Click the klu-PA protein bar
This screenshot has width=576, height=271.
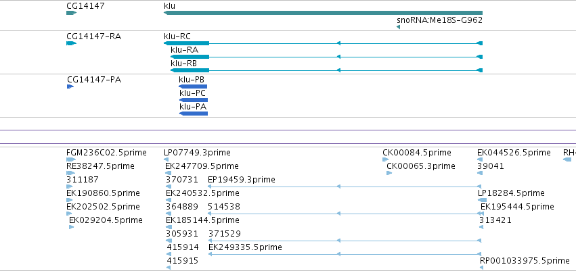click(194, 114)
